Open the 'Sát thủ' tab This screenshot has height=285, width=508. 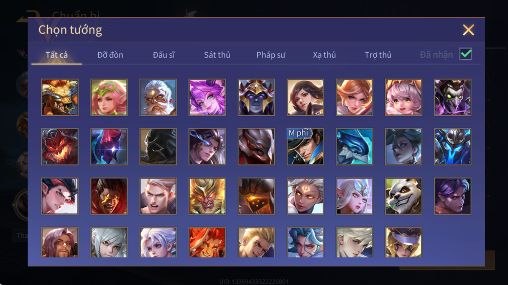pos(217,55)
